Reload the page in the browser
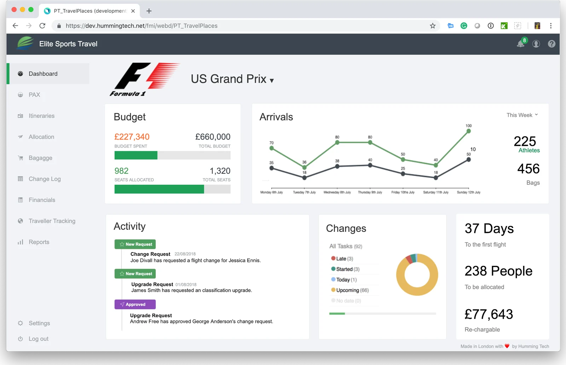The width and height of the screenshot is (566, 365). tap(42, 26)
